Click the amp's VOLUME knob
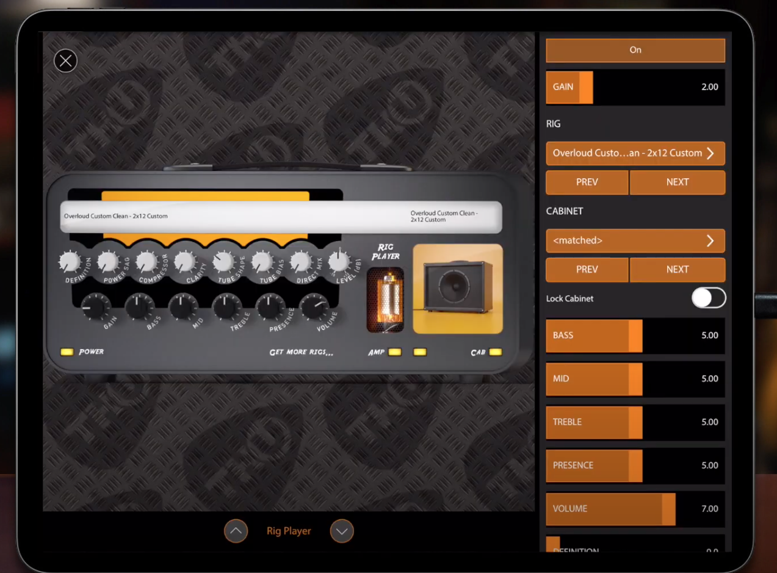Image resolution: width=777 pixels, height=573 pixels. pyautogui.click(x=314, y=306)
